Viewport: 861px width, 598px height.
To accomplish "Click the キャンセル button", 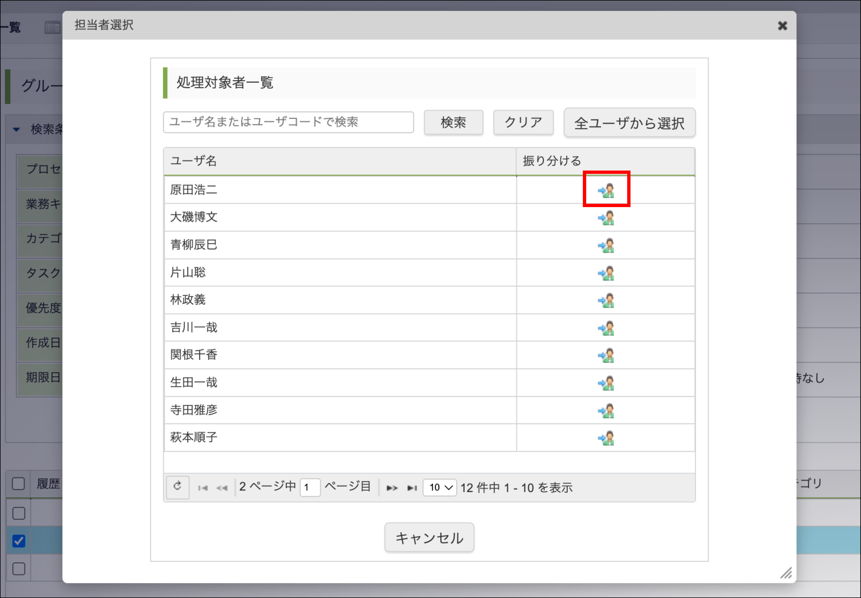I will [x=429, y=538].
